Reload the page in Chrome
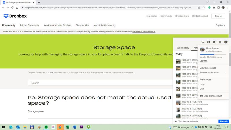 tap(12, 8)
